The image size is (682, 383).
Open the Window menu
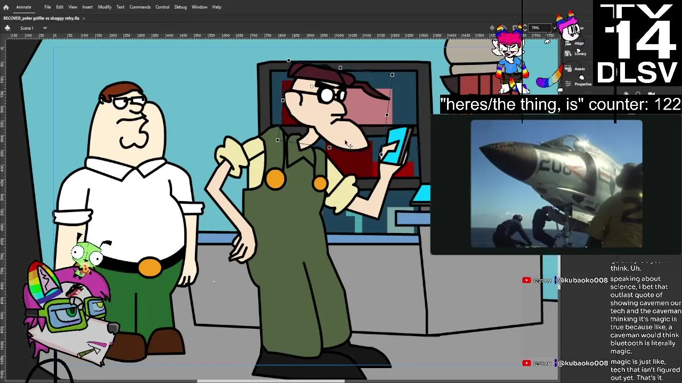pyautogui.click(x=199, y=7)
